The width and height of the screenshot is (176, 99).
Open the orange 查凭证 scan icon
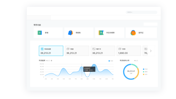click(133, 33)
